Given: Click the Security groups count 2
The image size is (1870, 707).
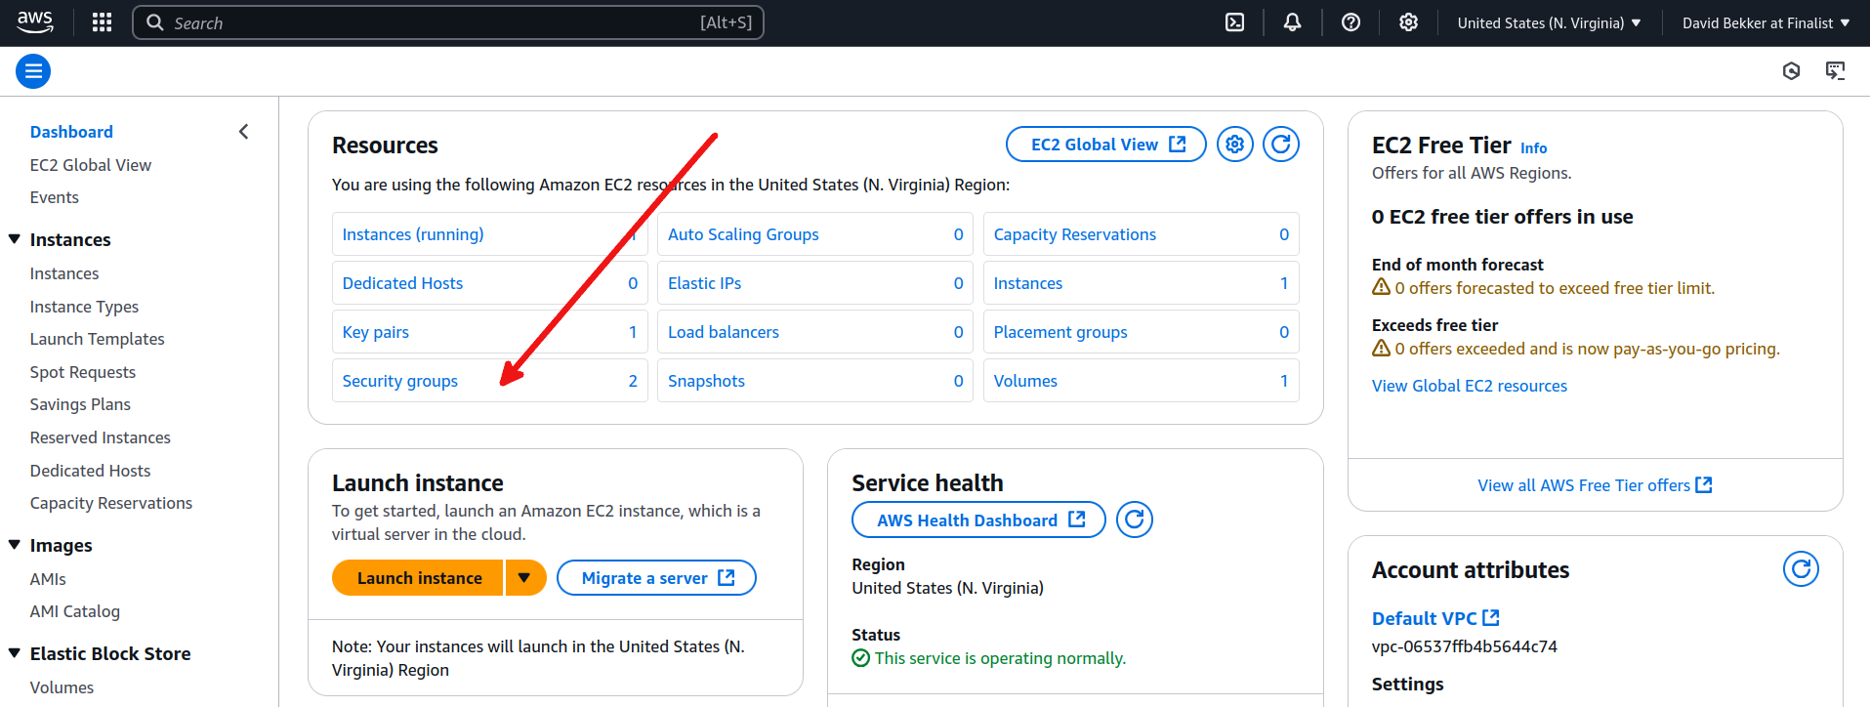Looking at the screenshot, I should pyautogui.click(x=633, y=381).
